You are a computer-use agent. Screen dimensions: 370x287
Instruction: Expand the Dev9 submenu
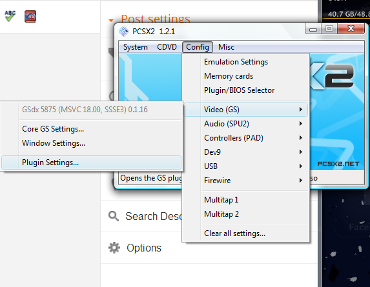point(245,152)
